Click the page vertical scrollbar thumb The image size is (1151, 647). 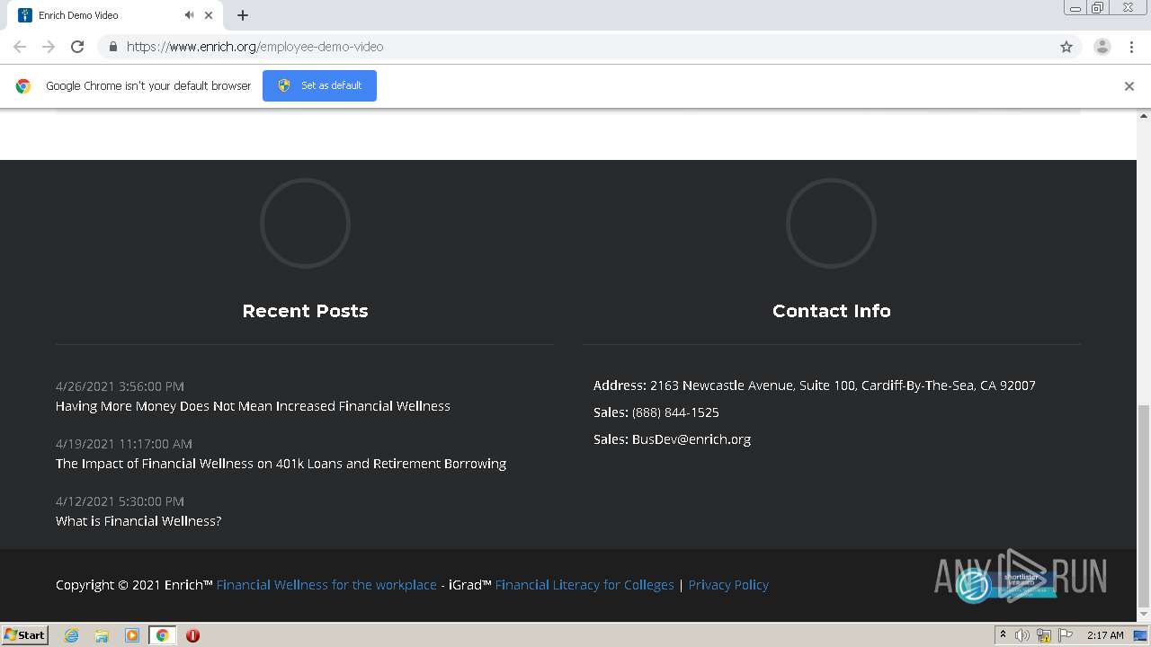pyautogui.click(x=1144, y=506)
